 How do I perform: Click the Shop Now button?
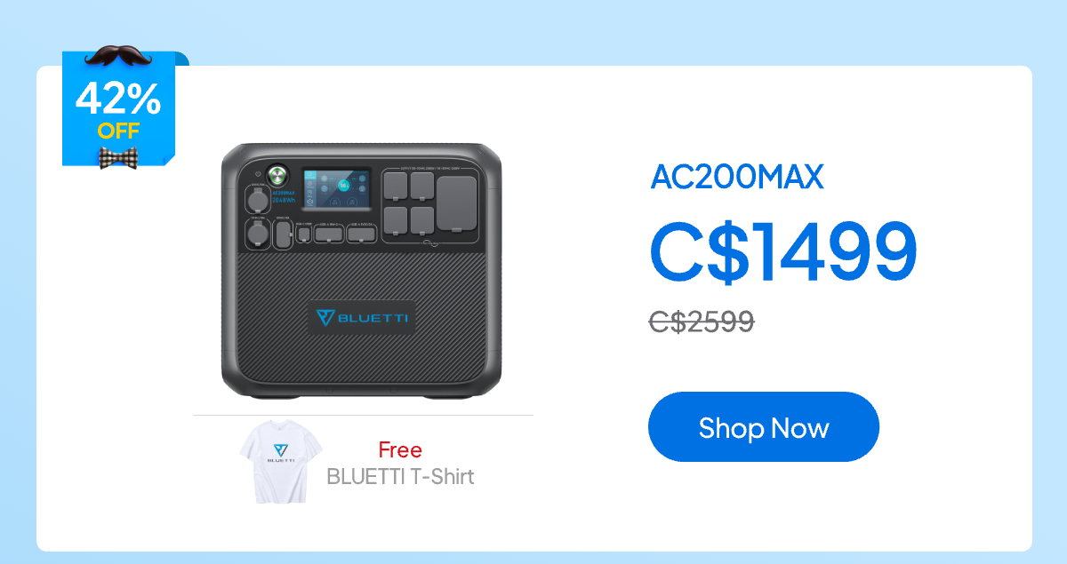click(x=763, y=426)
